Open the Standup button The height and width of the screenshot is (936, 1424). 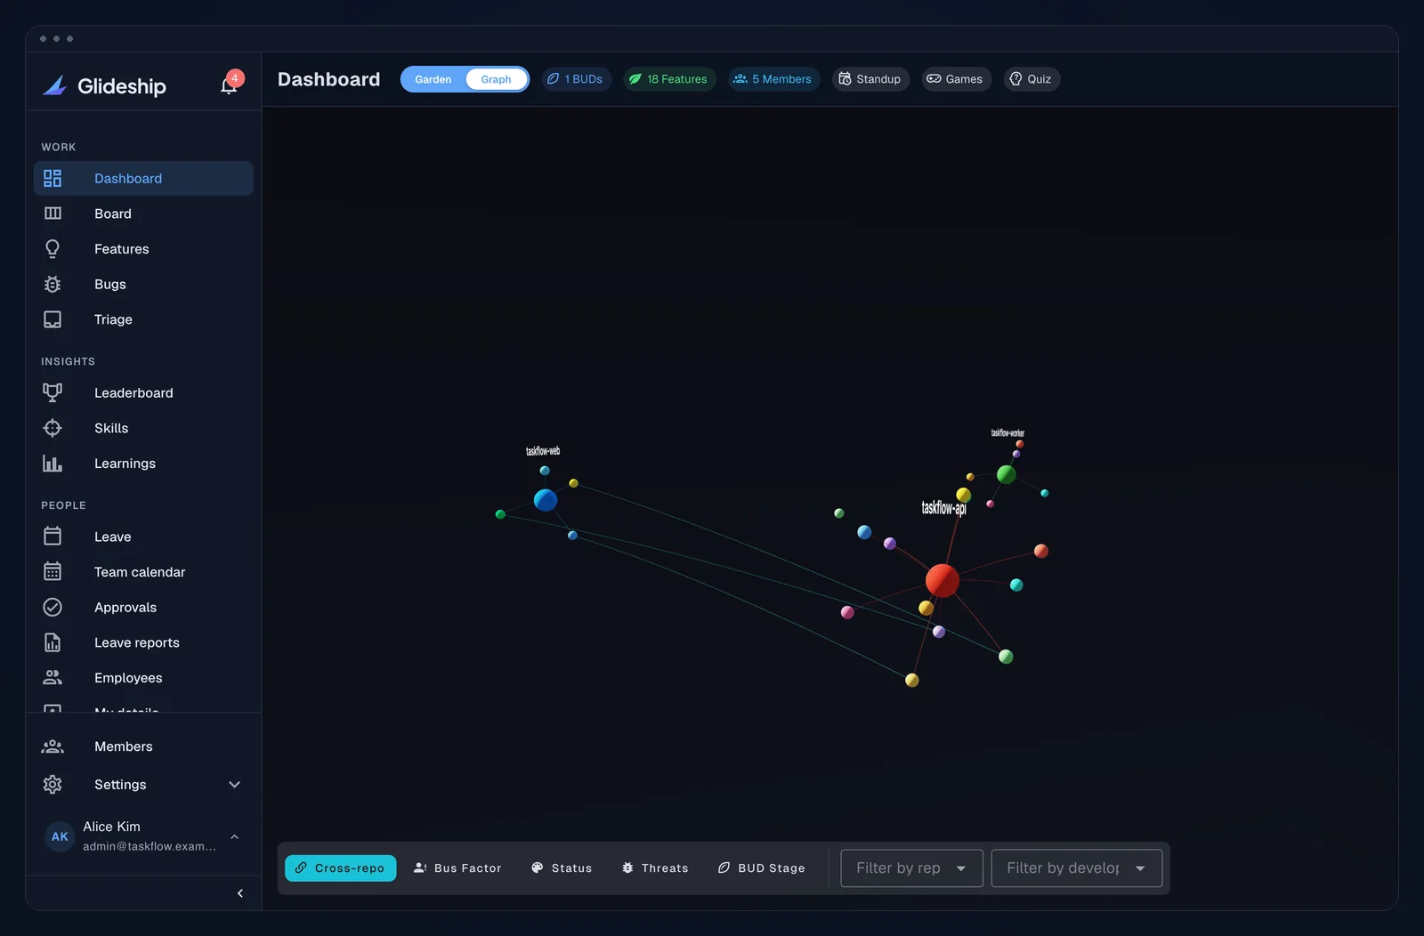pyautogui.click(x=870, y=79)
